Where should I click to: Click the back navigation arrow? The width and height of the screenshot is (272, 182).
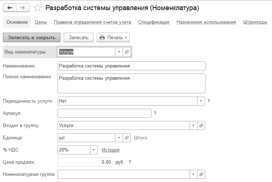(10, 8)
